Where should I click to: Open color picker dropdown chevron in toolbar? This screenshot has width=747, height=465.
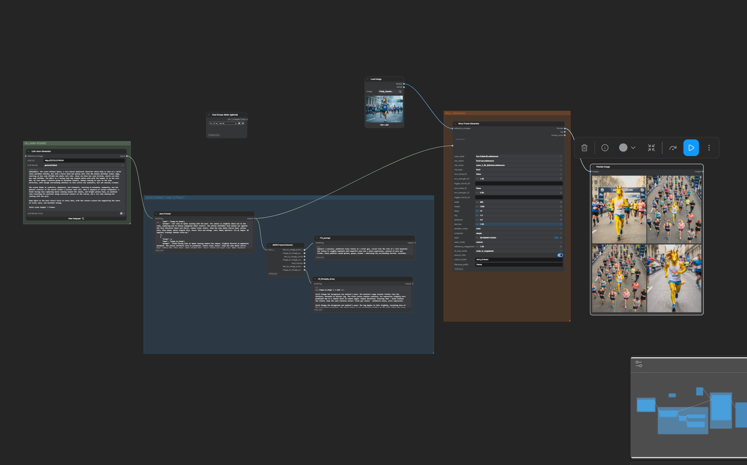coord(633,148)
